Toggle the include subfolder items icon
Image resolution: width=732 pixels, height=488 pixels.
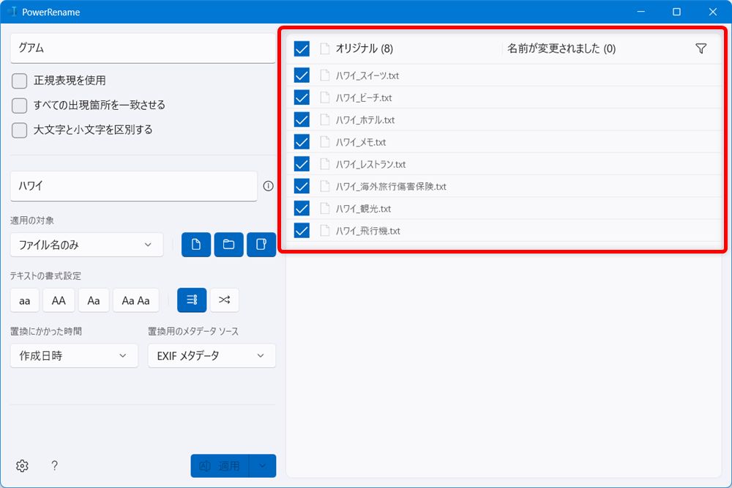click(x=261, y=244)
